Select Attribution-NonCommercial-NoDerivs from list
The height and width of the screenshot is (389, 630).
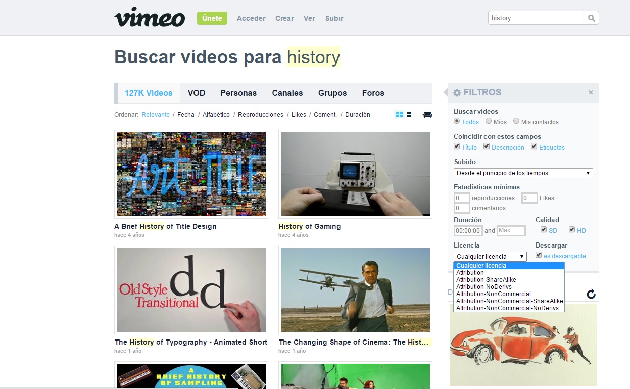pyautogui.click(x=507, y=308)
